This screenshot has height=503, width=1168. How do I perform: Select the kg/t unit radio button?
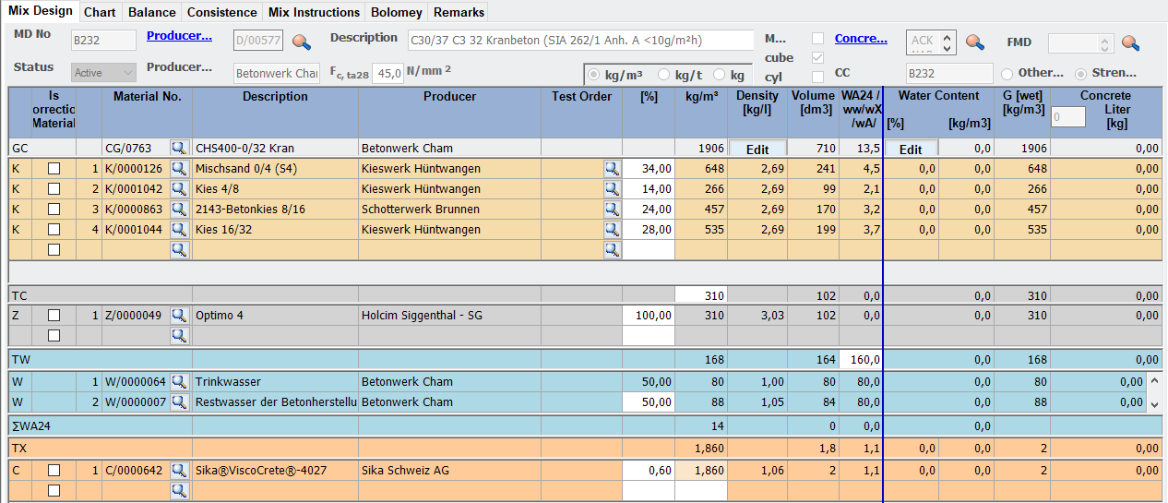pyautogui.click(x=663, y=75)
